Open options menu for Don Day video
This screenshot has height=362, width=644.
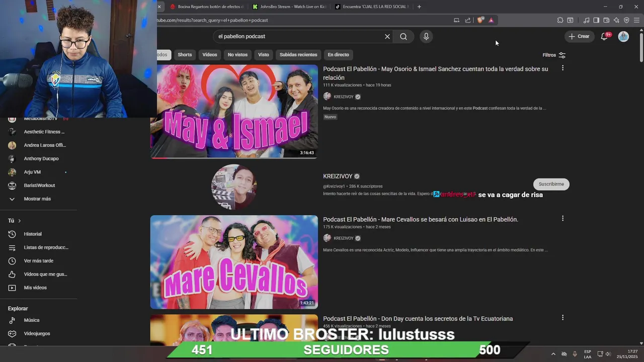pos(562,318)
